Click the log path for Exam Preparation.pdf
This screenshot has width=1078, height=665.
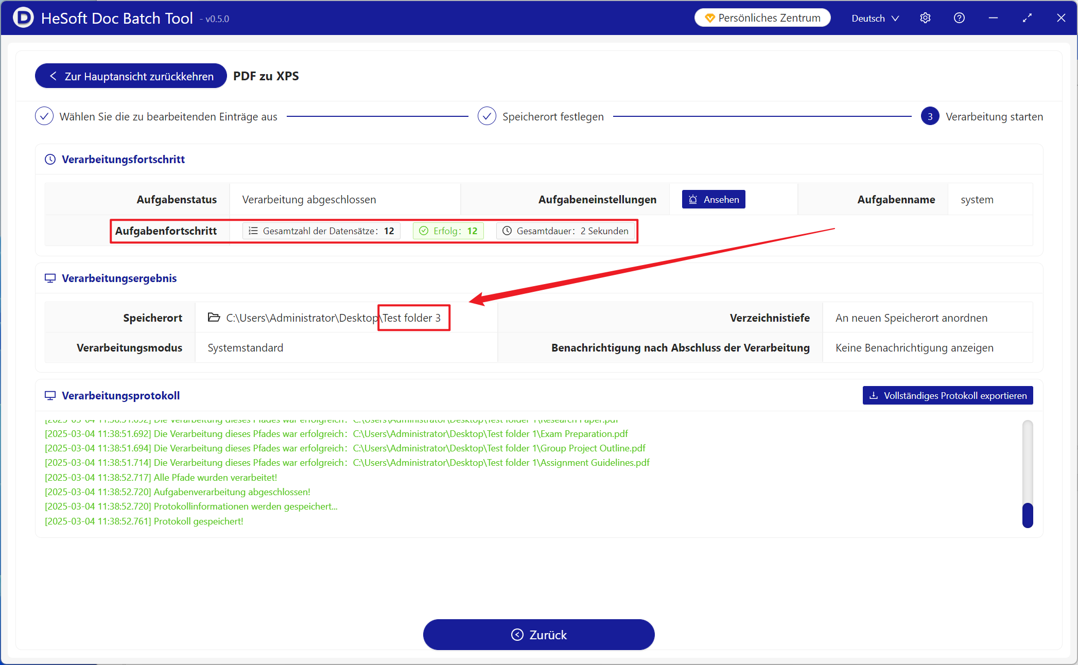[491, 434]
